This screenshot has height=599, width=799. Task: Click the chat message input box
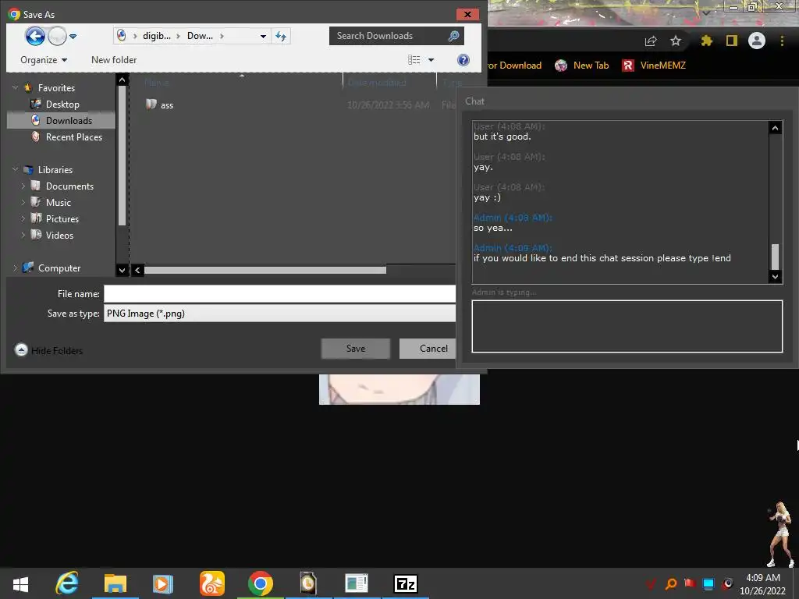(x=627, y=326)
